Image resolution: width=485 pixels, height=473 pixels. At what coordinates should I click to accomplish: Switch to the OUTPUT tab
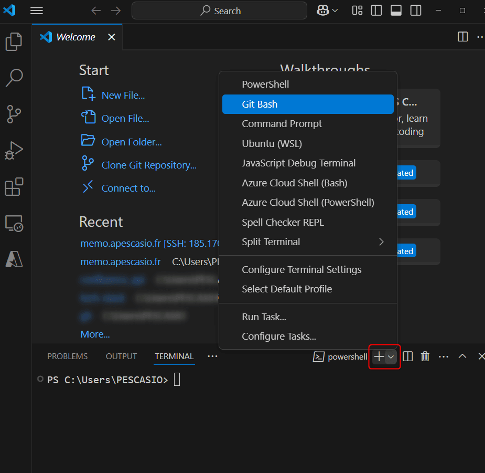[x=121, y=356]
